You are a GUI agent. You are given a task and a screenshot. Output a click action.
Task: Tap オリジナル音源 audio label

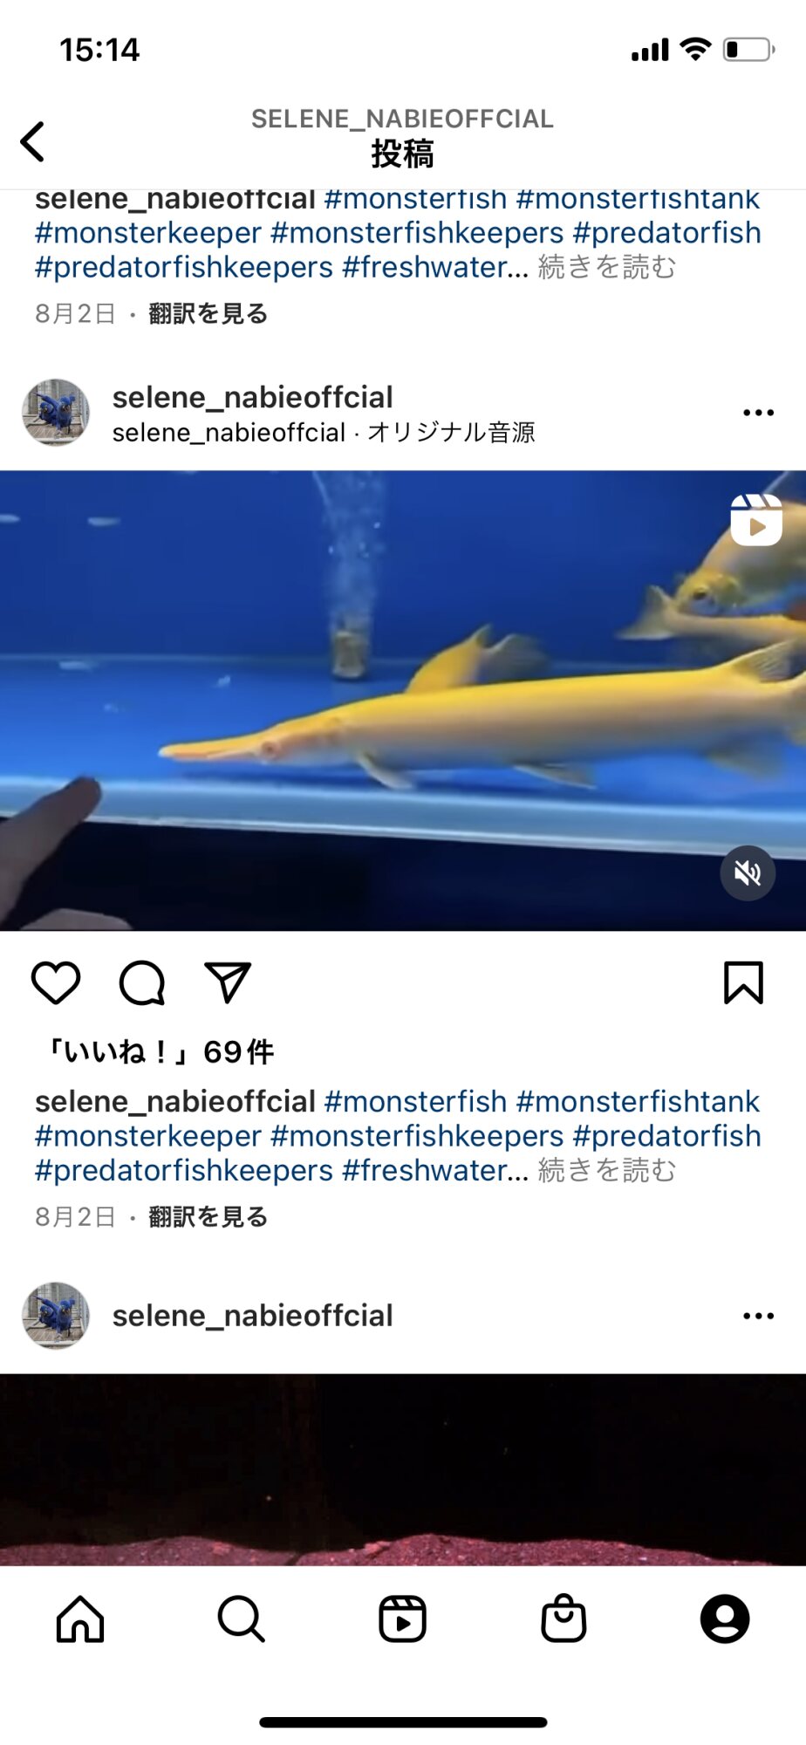[451, 433]
